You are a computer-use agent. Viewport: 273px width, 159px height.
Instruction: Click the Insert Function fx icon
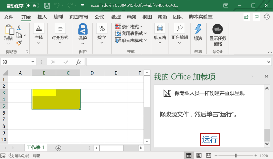point(79,62)
